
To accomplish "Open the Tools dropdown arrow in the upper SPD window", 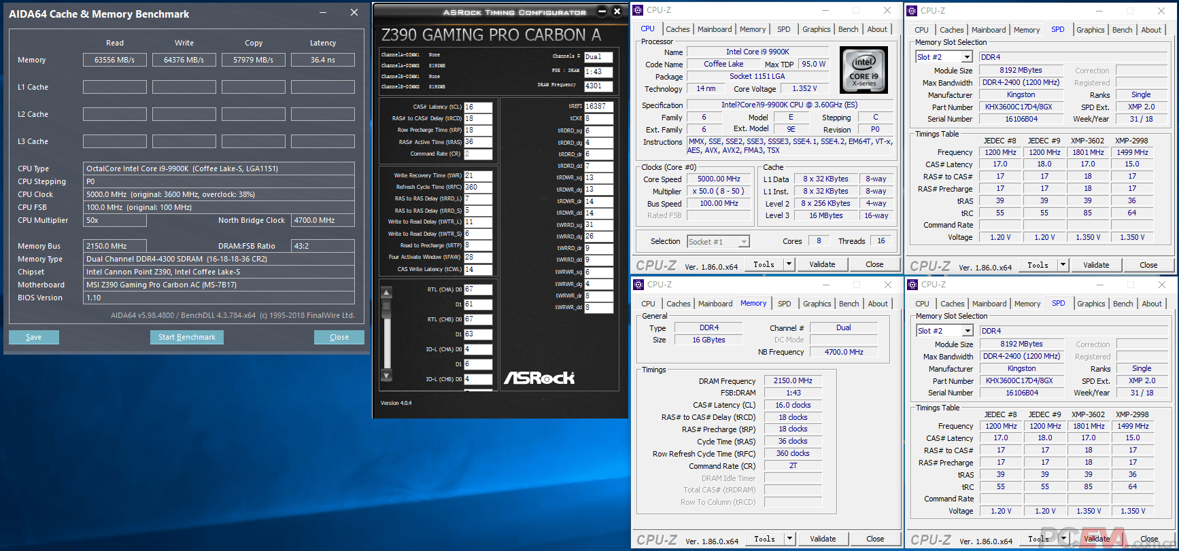I will [1063, 265].
